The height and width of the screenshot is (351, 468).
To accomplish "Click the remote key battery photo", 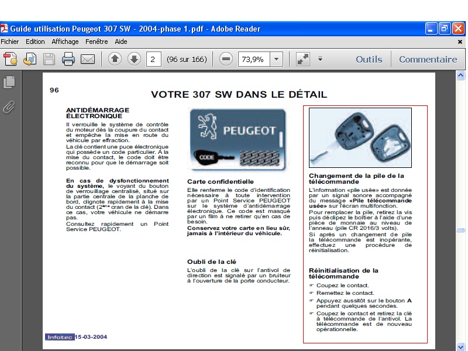I will pos(360,137).
